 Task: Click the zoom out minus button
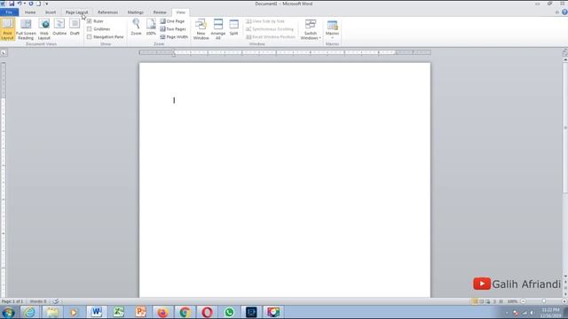coord(523,301)
